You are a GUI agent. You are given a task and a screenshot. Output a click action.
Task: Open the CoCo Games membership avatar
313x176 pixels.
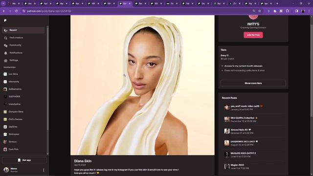(5, 119)
